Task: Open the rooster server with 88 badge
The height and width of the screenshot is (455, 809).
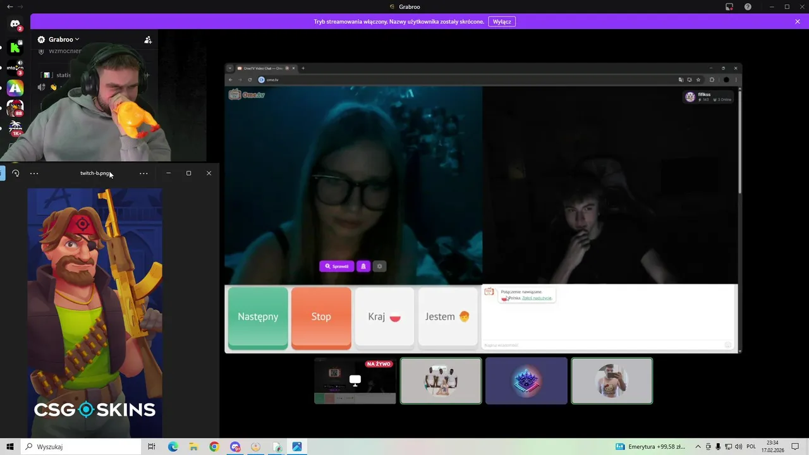Action: click(x=15, y=108)
